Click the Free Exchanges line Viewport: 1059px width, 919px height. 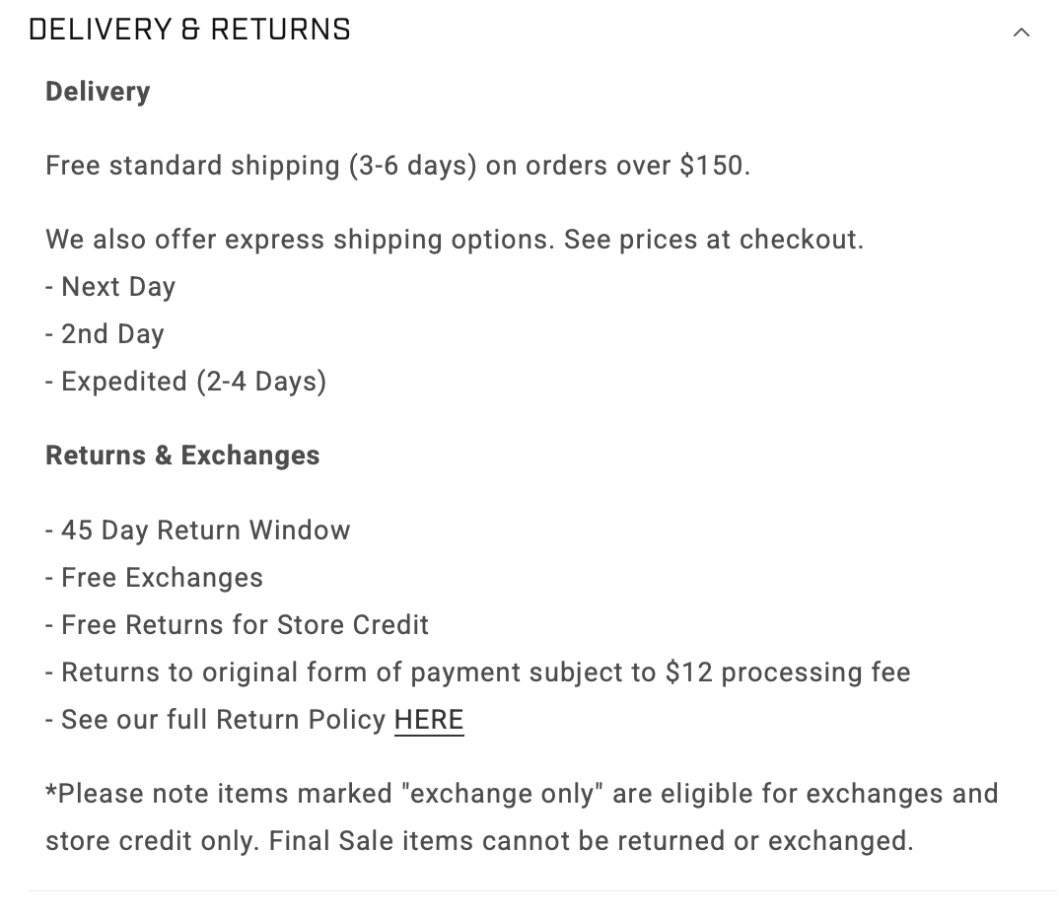[x=155, y=578]
